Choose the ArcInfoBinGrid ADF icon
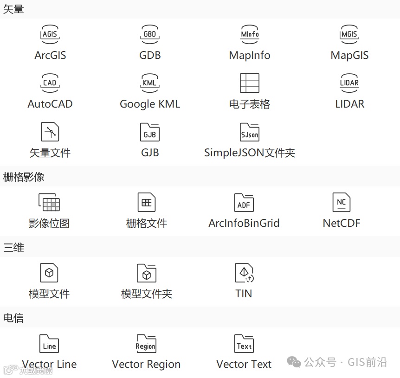The image size is (400, 378). [244, 202]
